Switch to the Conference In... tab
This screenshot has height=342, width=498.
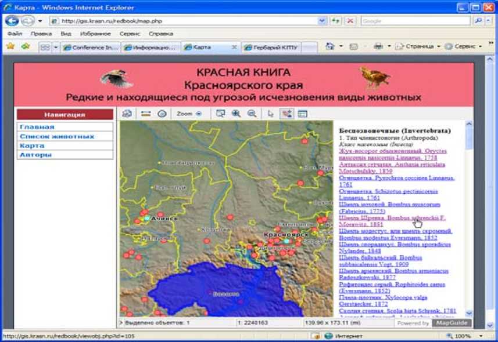pyautogui.click(x=91, y=47)
